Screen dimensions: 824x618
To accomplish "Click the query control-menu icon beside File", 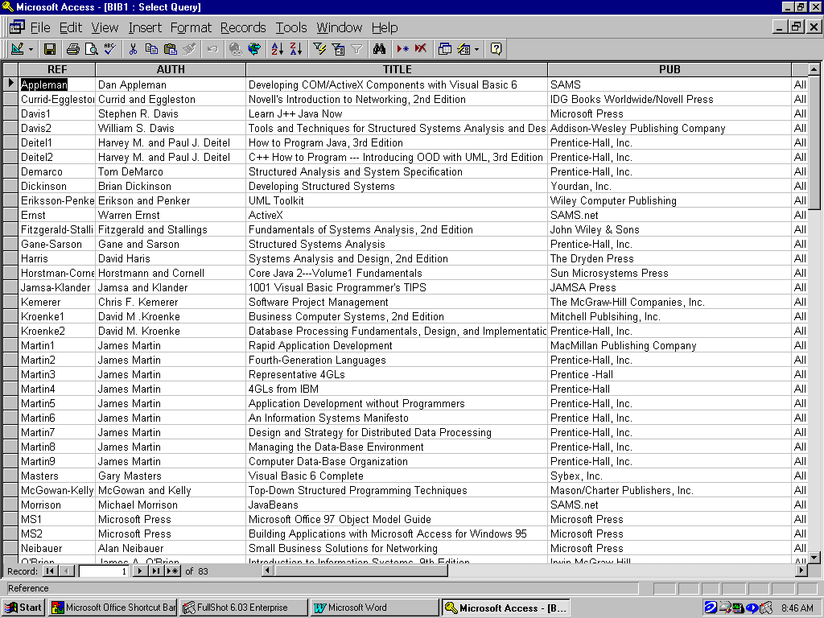I will (17, 27).
